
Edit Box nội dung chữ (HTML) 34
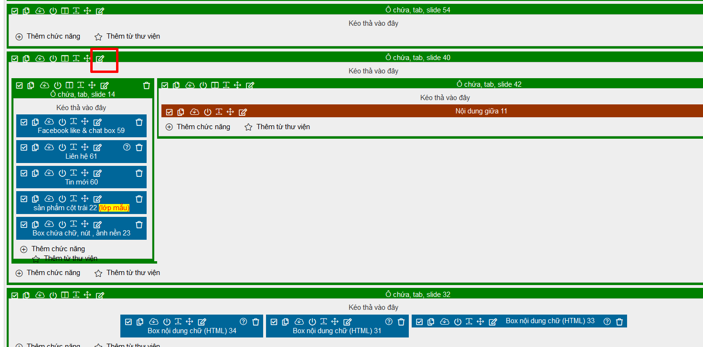(202, 322)
